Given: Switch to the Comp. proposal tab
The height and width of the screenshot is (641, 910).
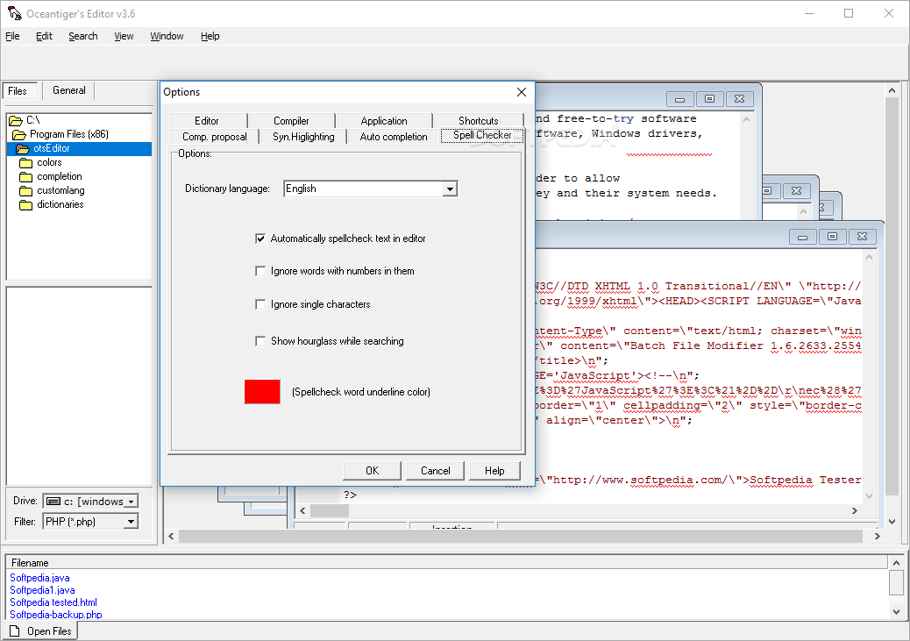Looking at the screenshot, I should pyautogui.click(x=215, y=137).
